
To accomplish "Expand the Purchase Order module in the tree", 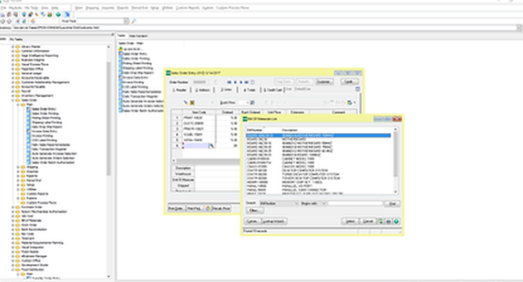I will (13, 207).
